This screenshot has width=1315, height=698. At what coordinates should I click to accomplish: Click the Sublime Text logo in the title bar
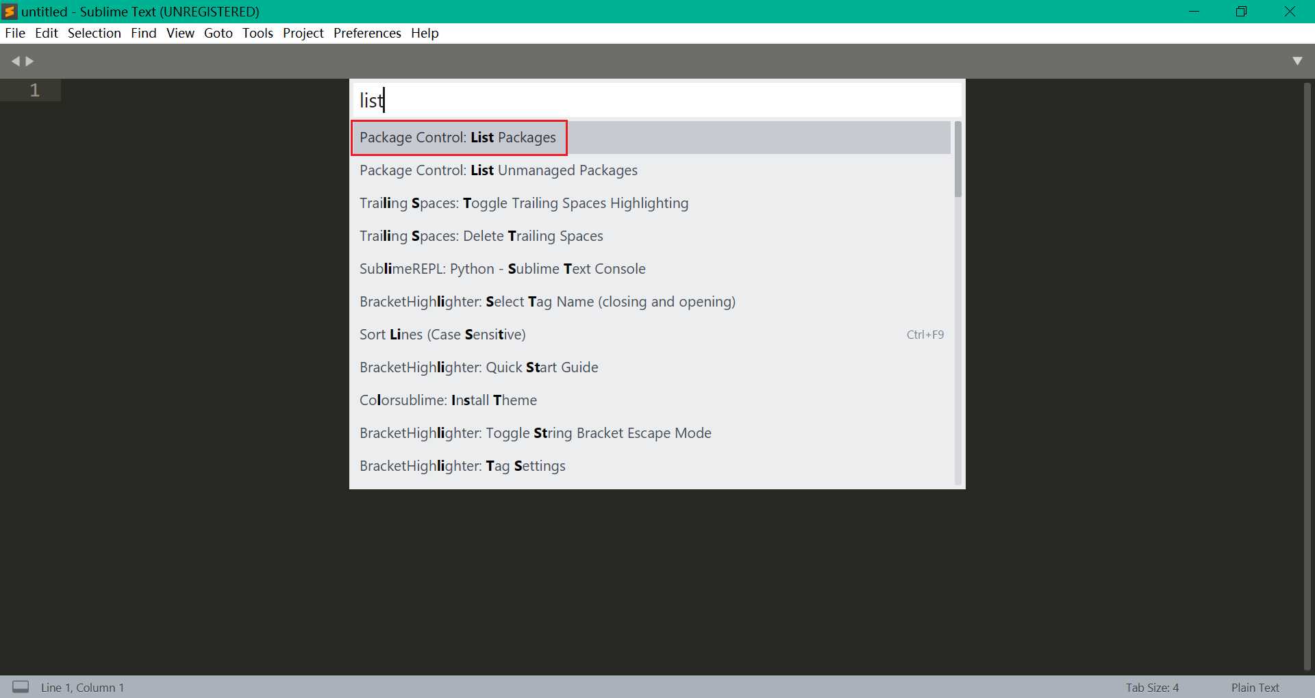pyautogui.click(x=10, y=11)
